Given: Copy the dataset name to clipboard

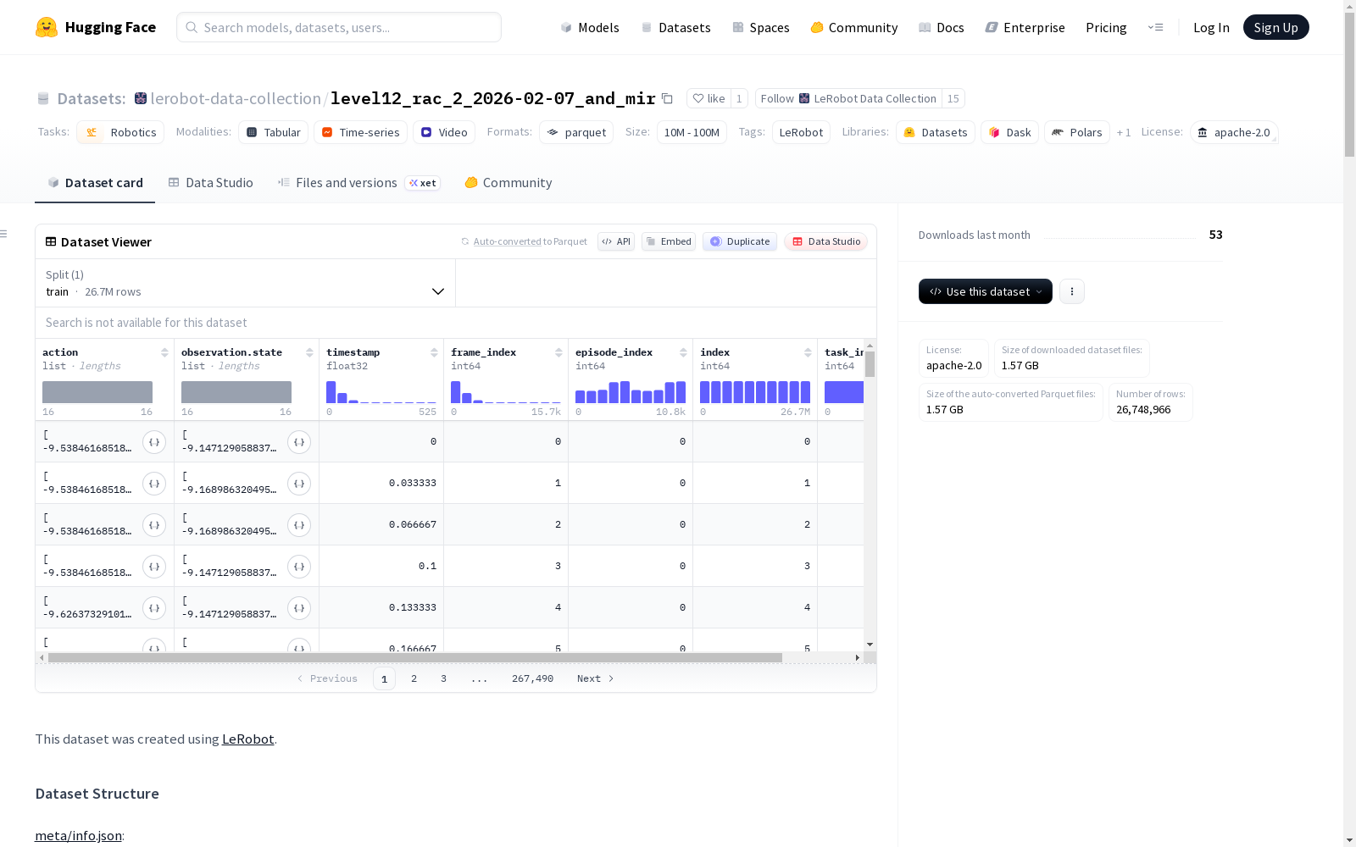Looking at the screenshot, I should pos(667,98).
